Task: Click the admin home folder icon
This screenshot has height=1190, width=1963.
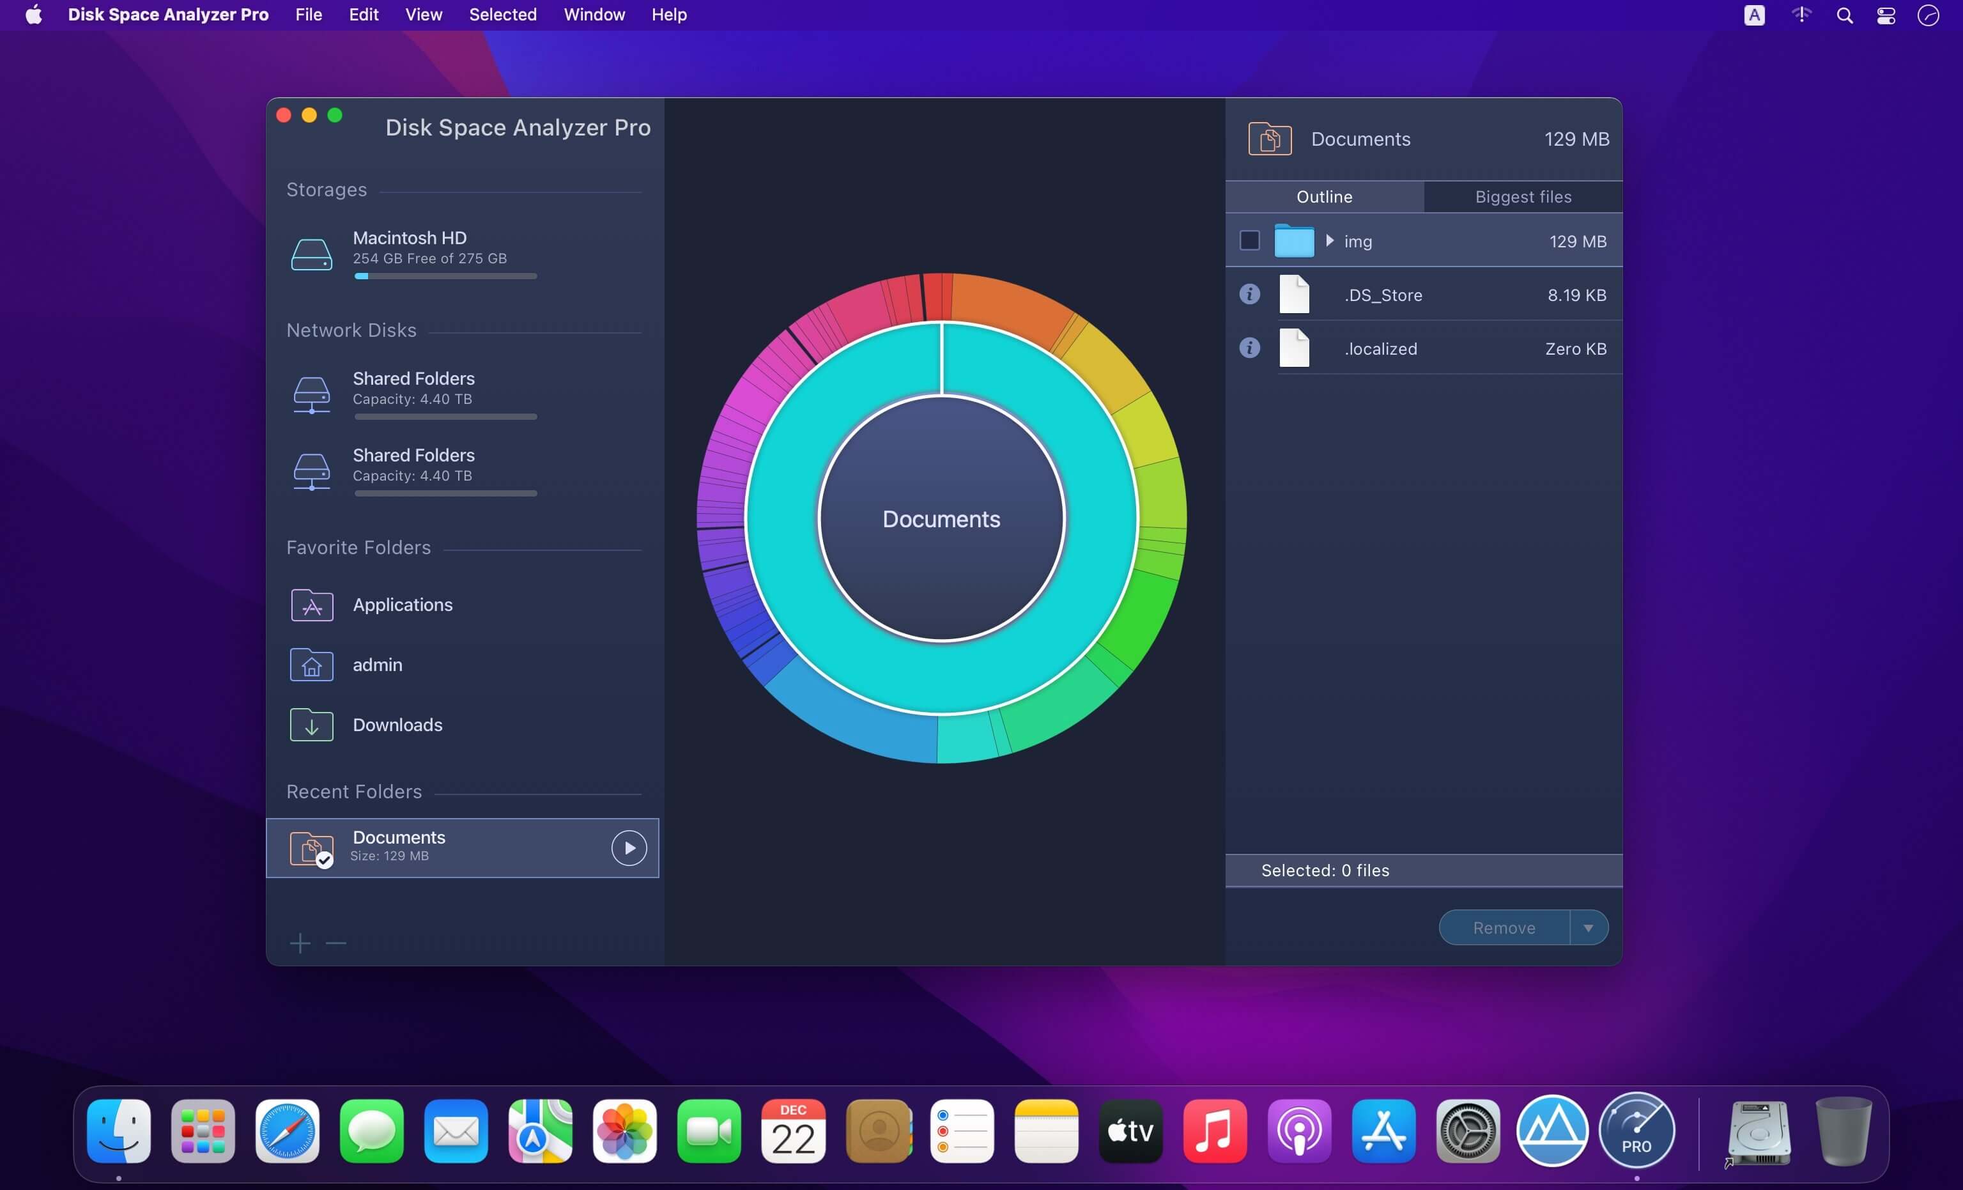Action: point(311,665)
